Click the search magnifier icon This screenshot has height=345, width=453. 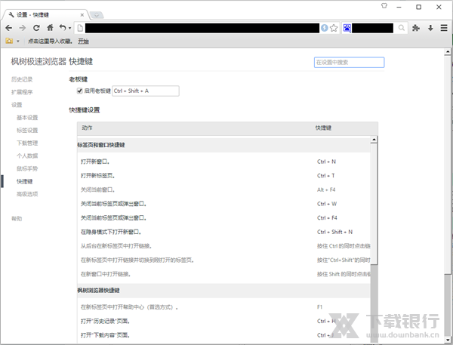coord(402,28)
